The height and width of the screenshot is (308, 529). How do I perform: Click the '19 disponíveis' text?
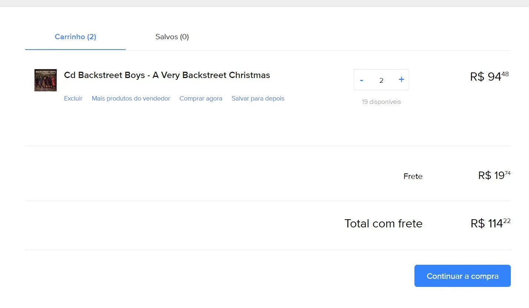(381, 102)
